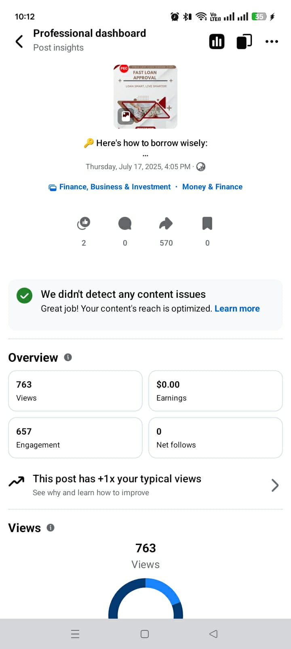Tap the back arrow icon
This screenshot has height=649, width=291.
coord(19,41)
